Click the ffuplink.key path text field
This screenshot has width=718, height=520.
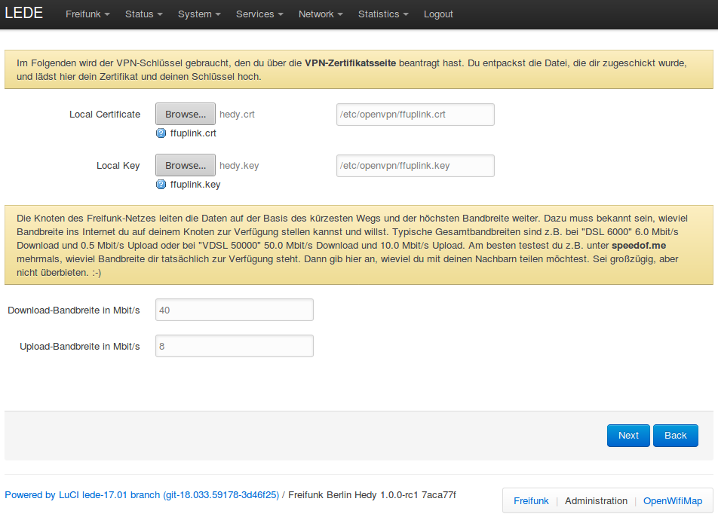tap(415, 166)
